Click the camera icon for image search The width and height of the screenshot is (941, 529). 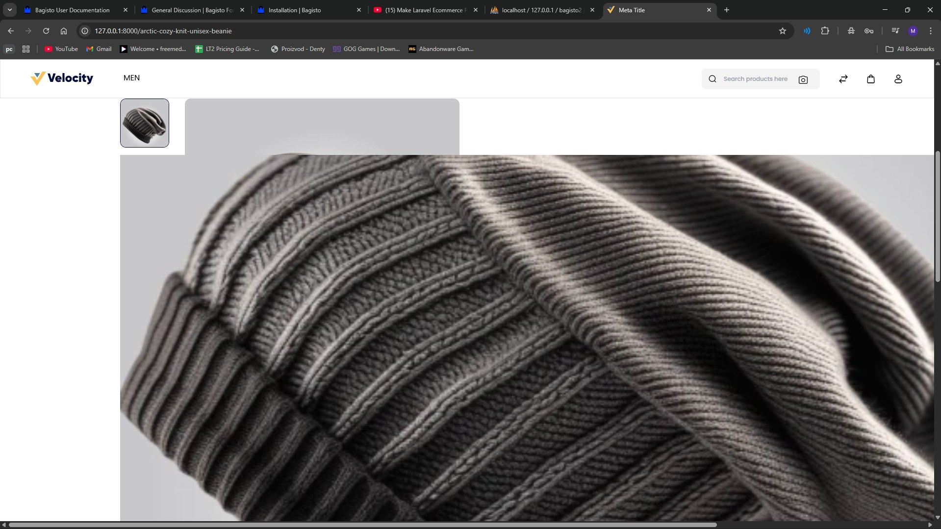click(803, 79)
